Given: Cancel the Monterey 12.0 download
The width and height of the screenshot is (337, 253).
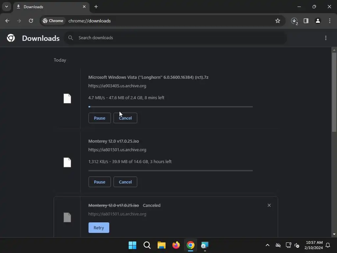Looking at the screenshot, I should click(x=125, y=182).
